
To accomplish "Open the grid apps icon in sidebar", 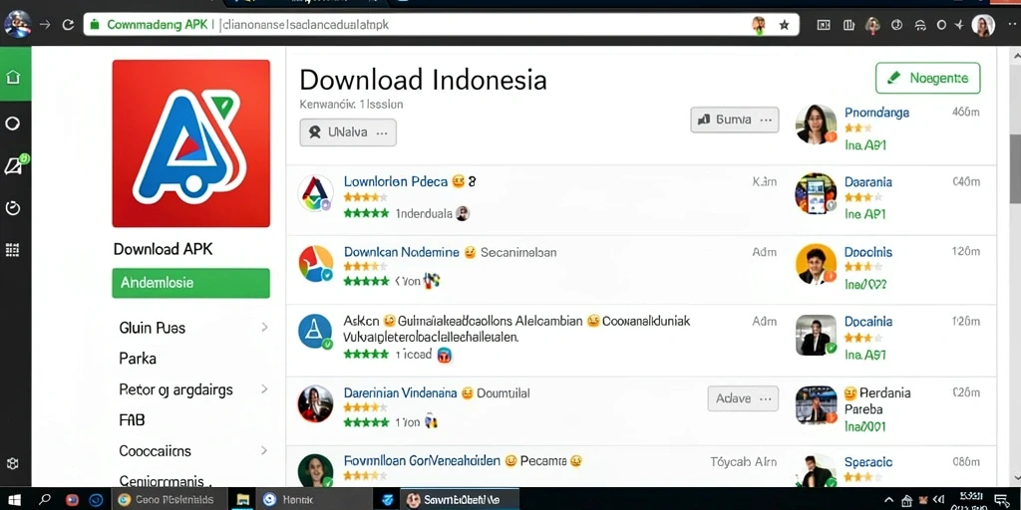I will point(12,250).
